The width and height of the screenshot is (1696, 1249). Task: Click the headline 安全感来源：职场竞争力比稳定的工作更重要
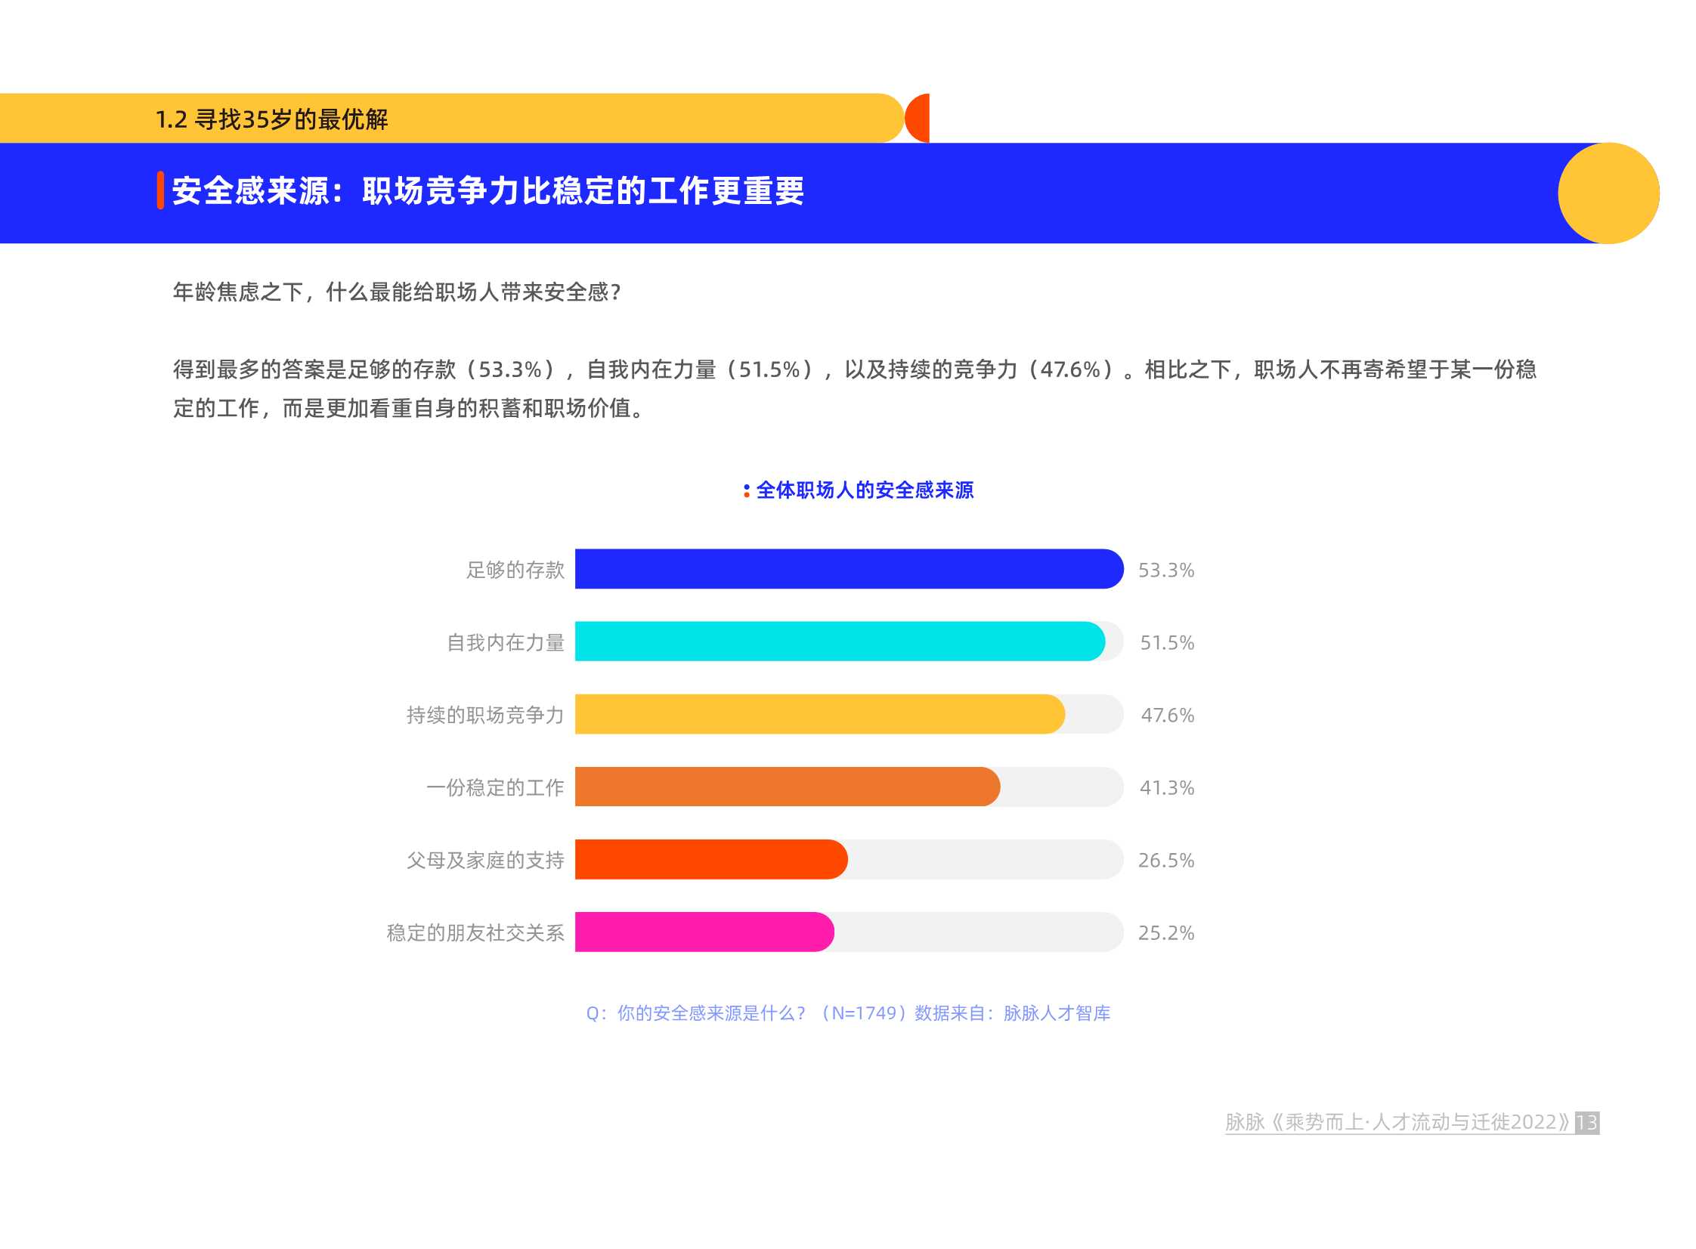coord(487,190)
